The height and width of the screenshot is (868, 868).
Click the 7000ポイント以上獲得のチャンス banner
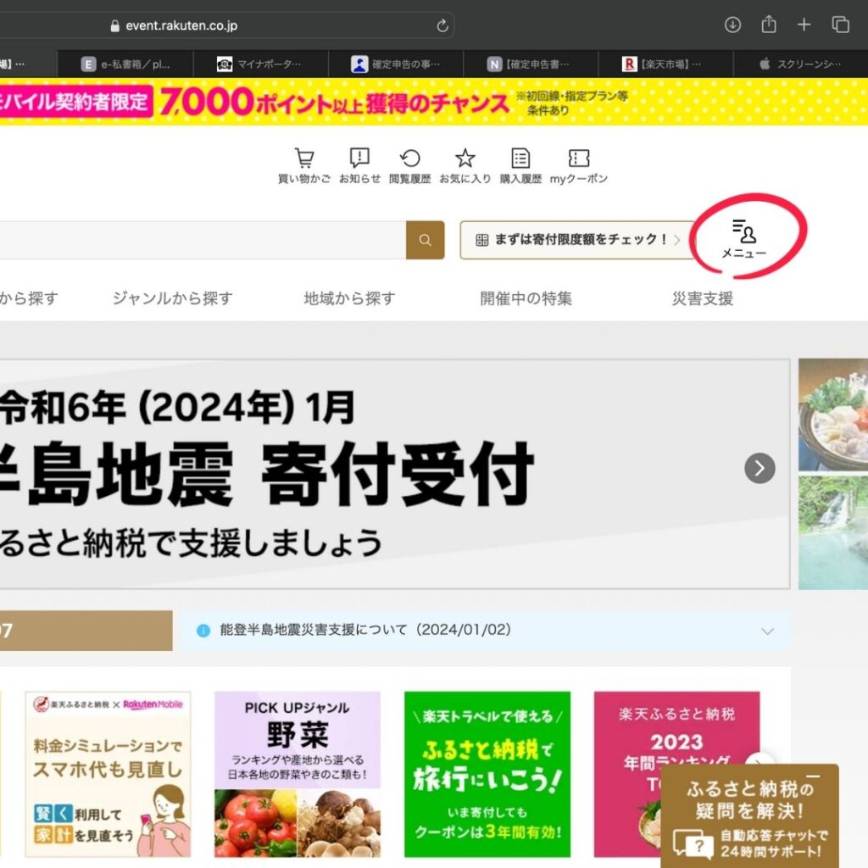pos(434,102)
